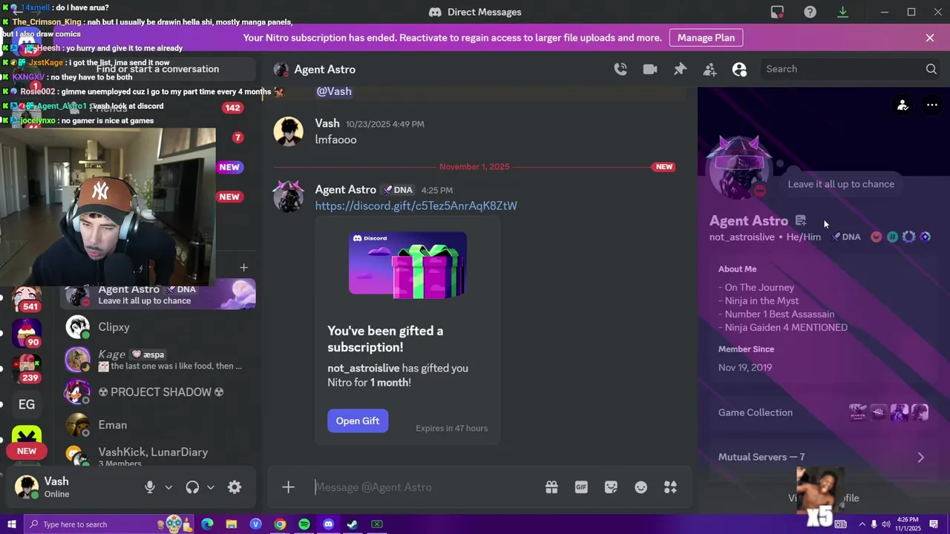Open the sticker picker
Image resolution: width=950 pixels, height=534 pixels.
tap(611, 487)
